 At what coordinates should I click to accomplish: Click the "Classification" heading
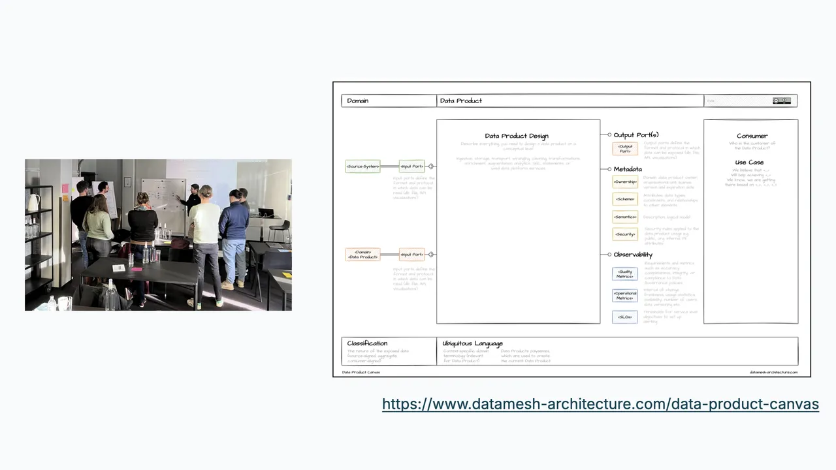click(x=367, y=343)
